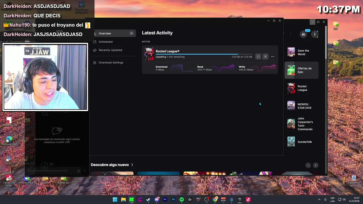Open Rocket League download more-options menu
Screen dimensions: 363x204
pyautogui.click(x=273, y=56)
